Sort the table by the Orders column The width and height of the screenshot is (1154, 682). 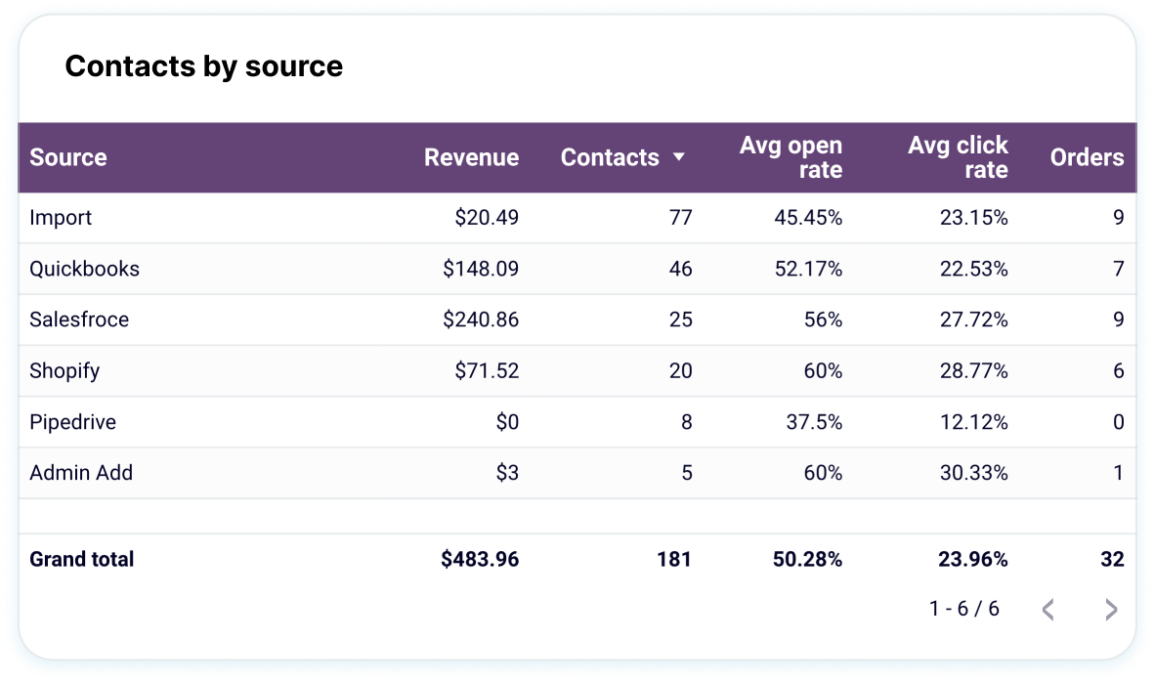tap(1087, 157)
